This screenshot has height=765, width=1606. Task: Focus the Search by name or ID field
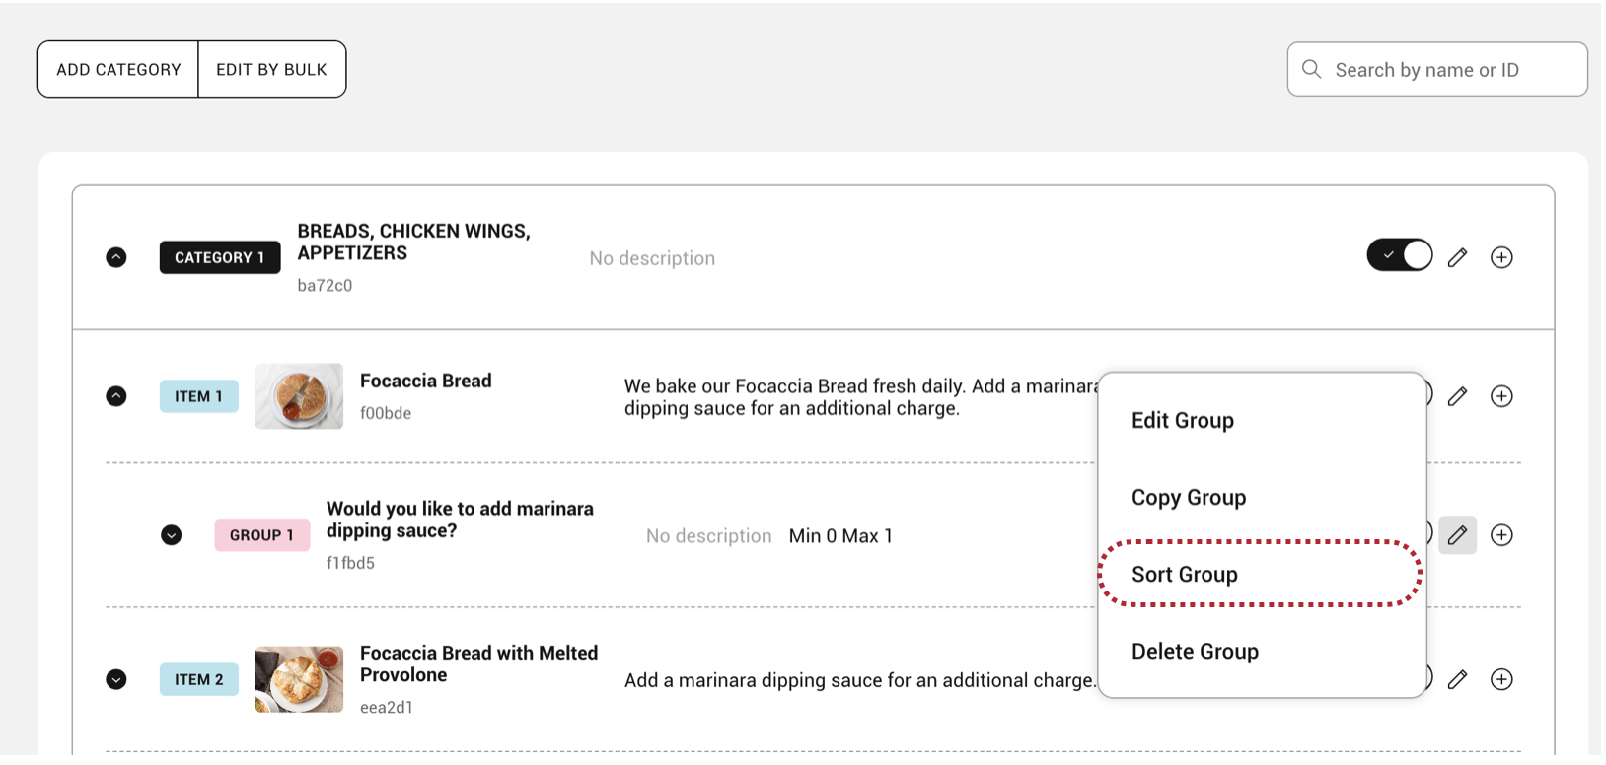[x=1450, y=70]
